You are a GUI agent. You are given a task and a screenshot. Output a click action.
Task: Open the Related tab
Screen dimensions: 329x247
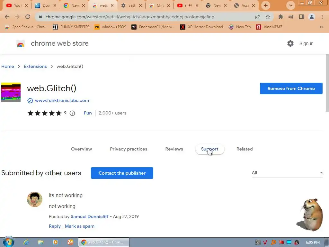pos(245,149)
